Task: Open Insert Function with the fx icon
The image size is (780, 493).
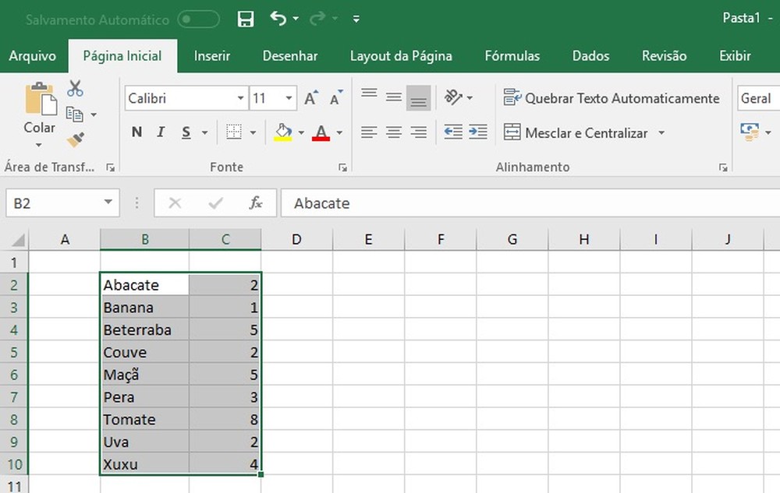Action: coord(257,202)
